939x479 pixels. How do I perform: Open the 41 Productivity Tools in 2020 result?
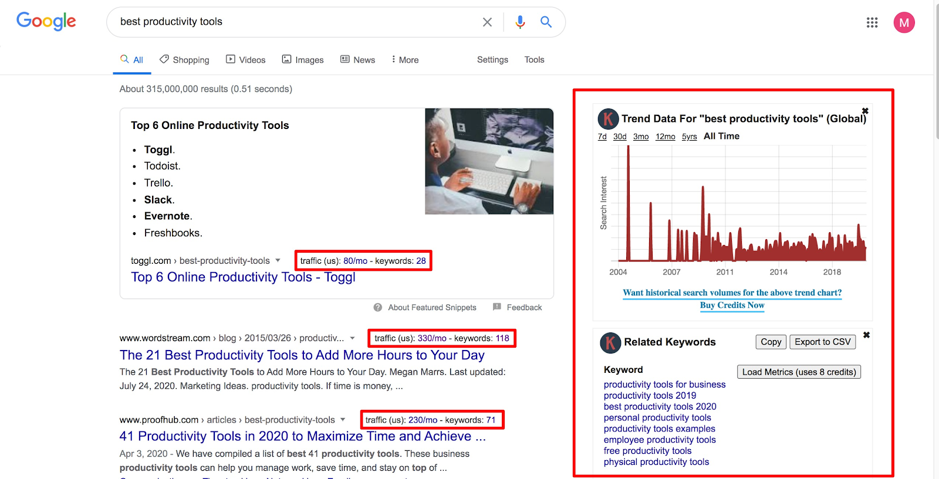pos(303,436)
